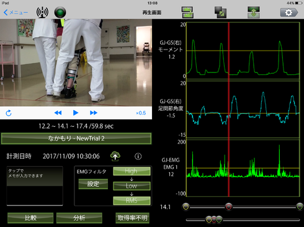
Task: Tap the 取得率不明 button
Action: (x=132, y=218)
